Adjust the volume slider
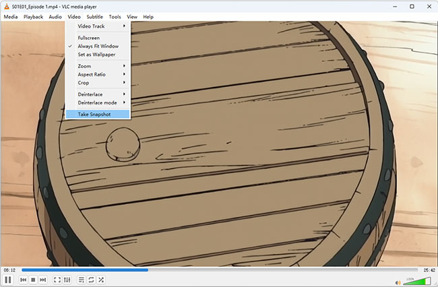The image size is (438, 287). 416,282
